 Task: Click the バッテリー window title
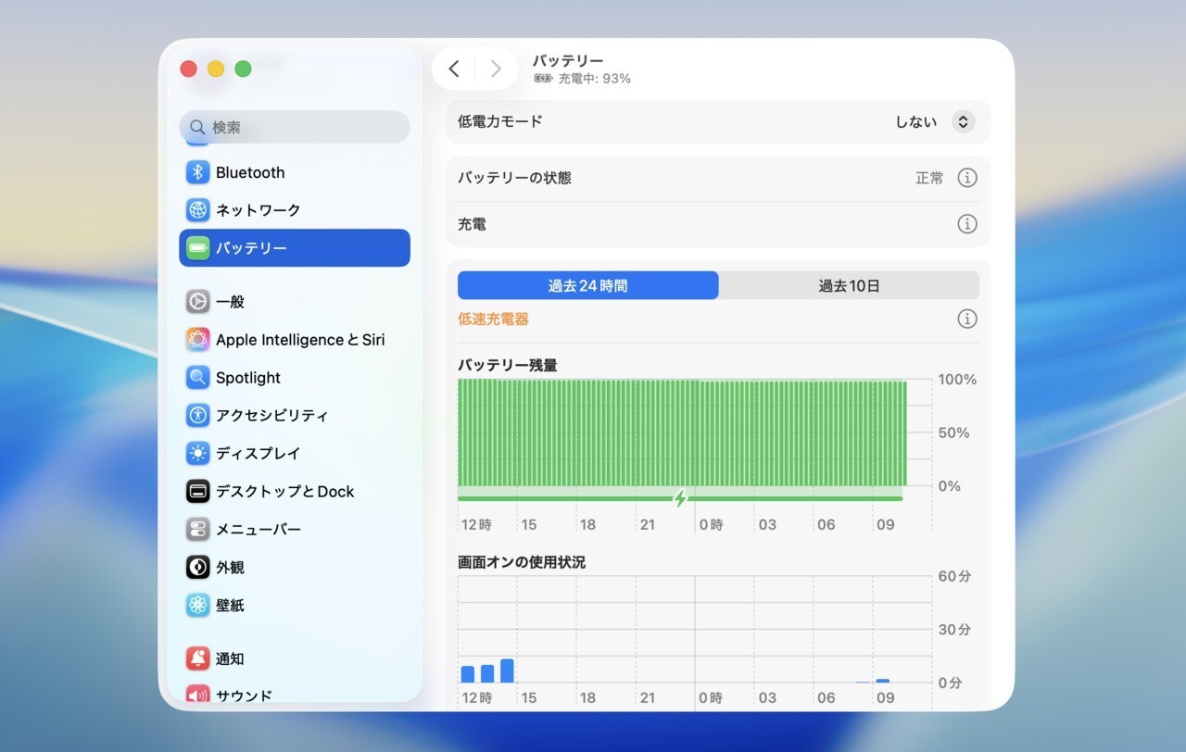[x=568, y=61]
